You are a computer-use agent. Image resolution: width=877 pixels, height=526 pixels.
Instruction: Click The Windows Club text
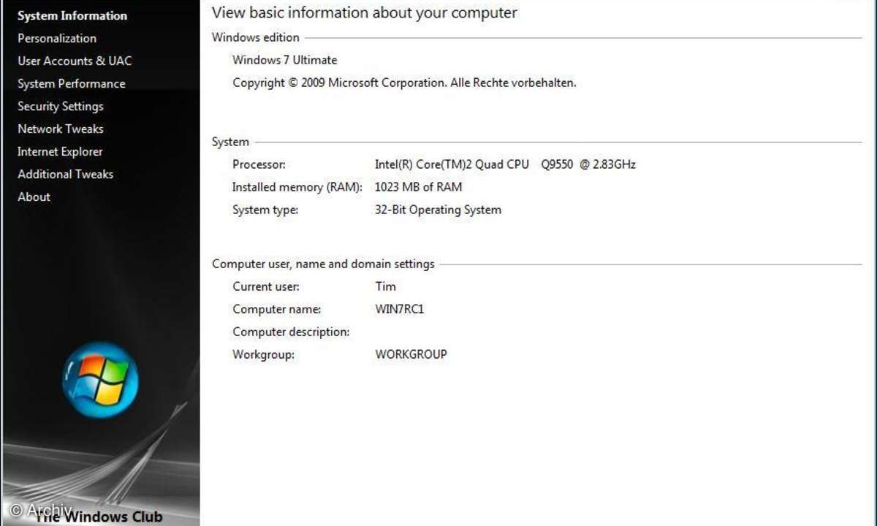pos(99,517)
